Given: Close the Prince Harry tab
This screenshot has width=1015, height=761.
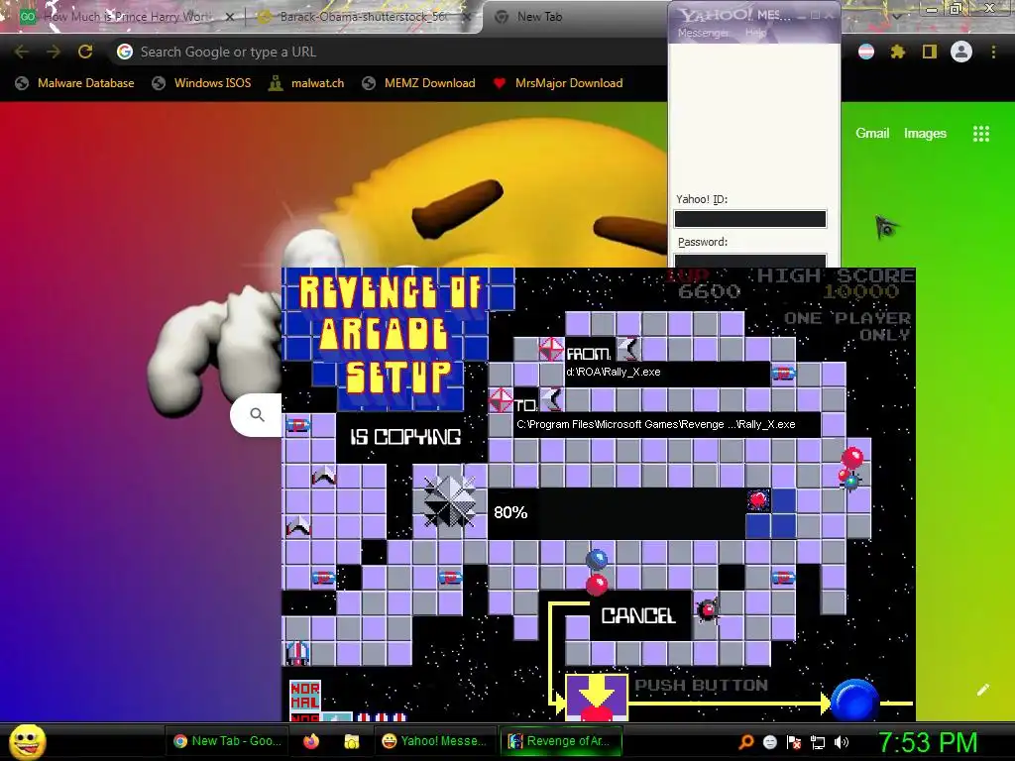Looking at the screenshot, I should coord(230,18).
